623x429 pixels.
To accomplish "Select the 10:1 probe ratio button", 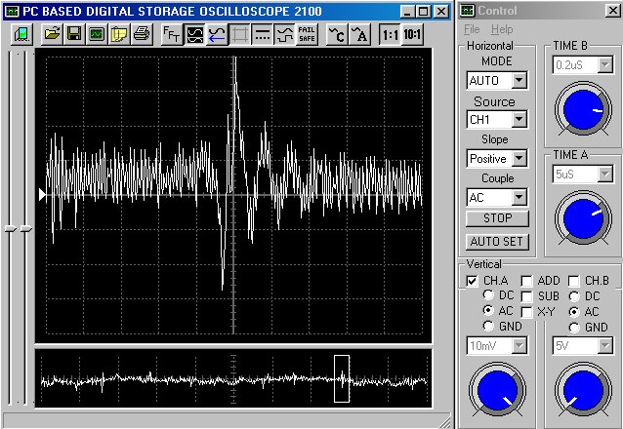I will click(x=414, y=34).
